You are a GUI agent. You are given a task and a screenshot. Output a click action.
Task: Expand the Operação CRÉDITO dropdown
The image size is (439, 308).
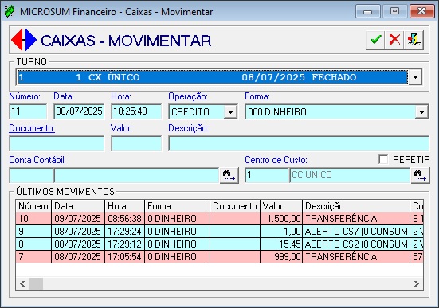(230, 112)
